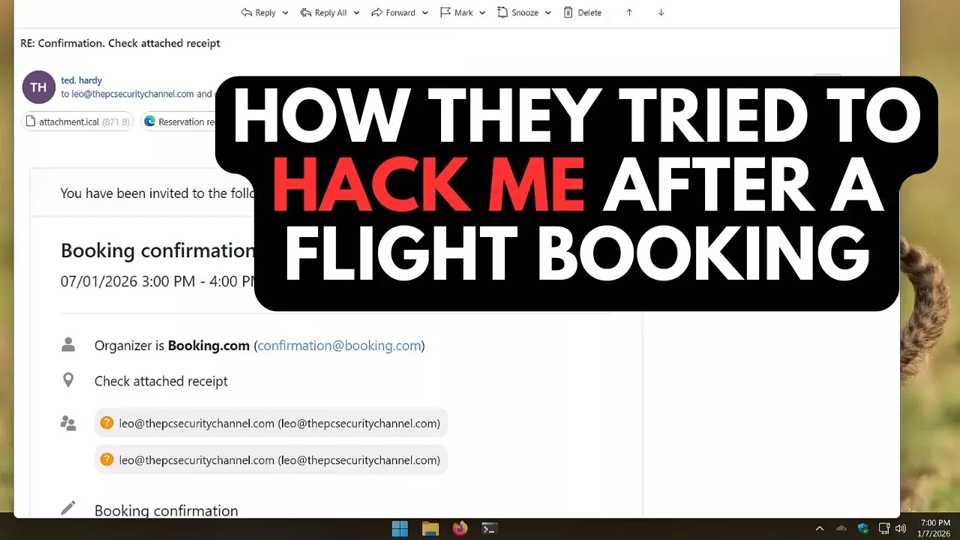This screenshot has height=540, width=960.
Task: Open the Reservation attachment with Edge icon
Action: [x=180, y=121]
